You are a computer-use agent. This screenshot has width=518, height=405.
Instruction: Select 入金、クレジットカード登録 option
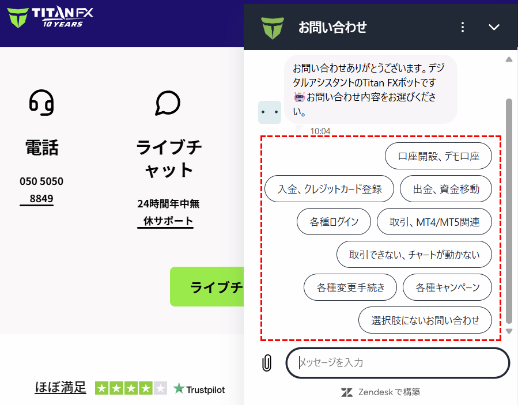330,188
